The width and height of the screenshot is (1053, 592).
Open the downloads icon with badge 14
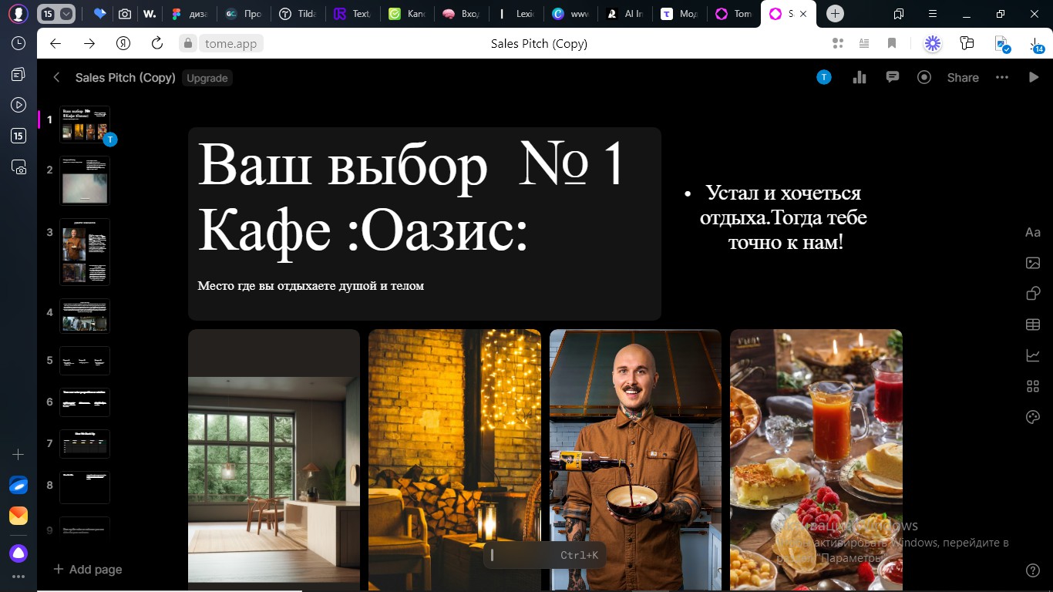point(1036,45)
